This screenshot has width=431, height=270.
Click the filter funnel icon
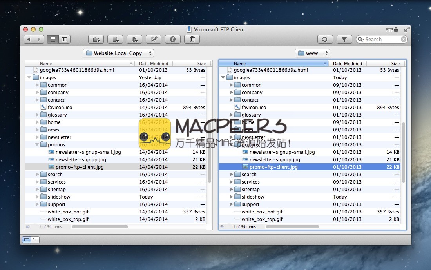tap(344, 39)
